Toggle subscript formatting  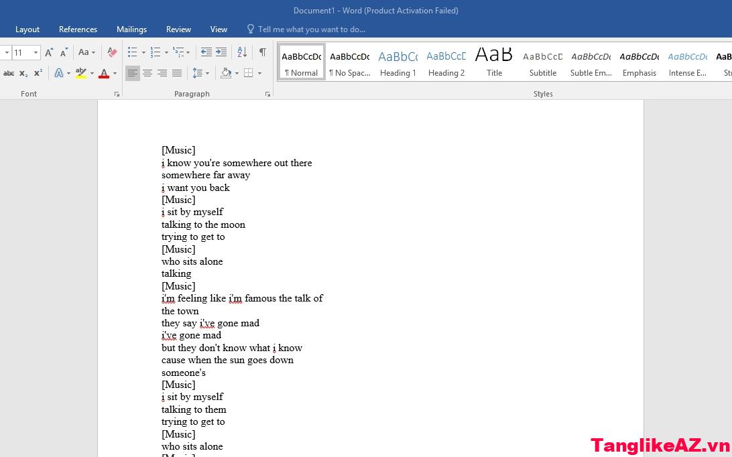tap(23, 73)
